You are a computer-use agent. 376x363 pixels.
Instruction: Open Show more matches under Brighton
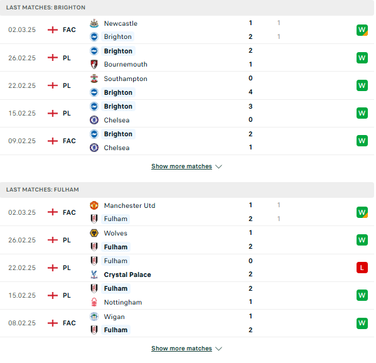[x=181, y=166]
